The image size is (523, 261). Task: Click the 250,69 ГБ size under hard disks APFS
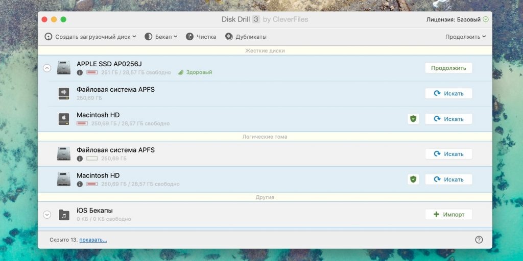click(x=89, y=98)
